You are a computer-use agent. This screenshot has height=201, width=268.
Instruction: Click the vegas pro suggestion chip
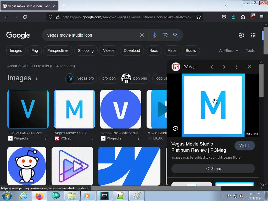[81, 78]
